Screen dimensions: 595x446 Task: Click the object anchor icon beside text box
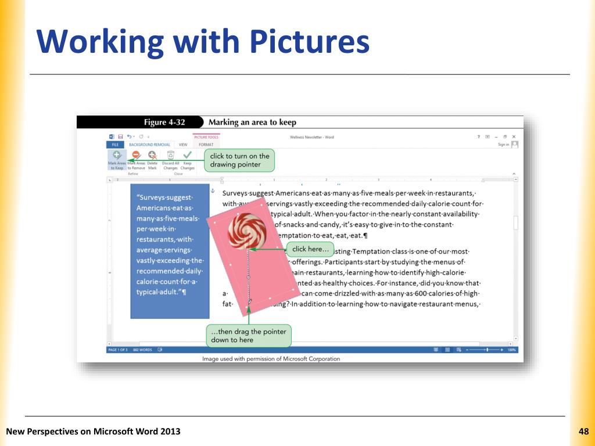tap(213, 191)
